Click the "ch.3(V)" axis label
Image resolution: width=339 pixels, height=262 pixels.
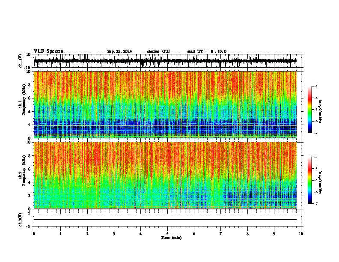[x=21, y=220]
